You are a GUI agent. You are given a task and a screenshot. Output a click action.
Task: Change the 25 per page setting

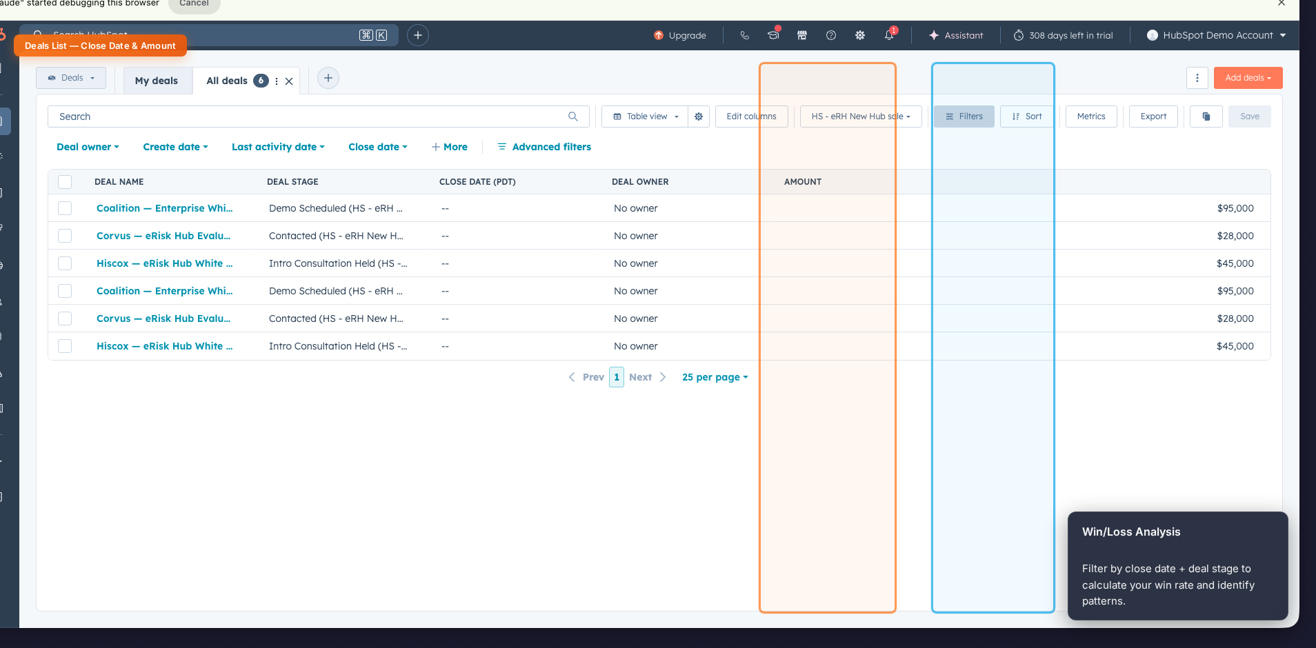pyautogui.click(x=715, y=377)
